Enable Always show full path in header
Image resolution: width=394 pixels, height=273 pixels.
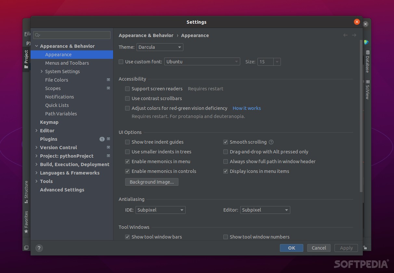(226, 162)
